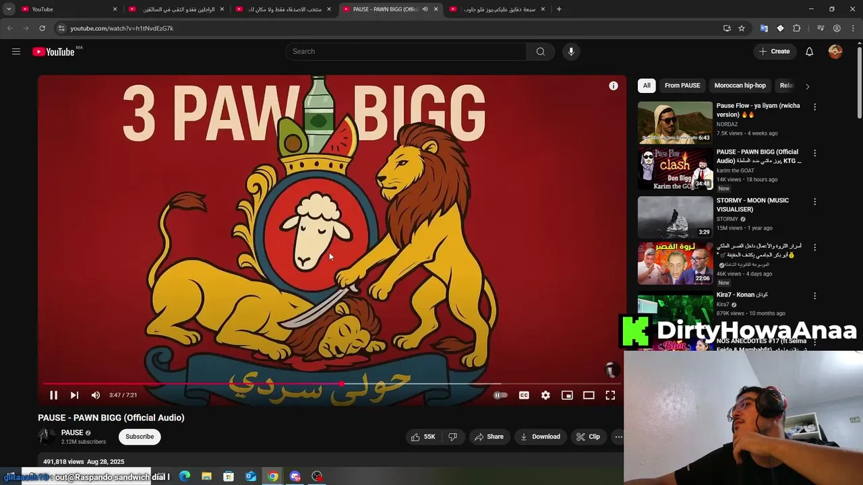Click the search magnifier button

click(x=541, y=51)
